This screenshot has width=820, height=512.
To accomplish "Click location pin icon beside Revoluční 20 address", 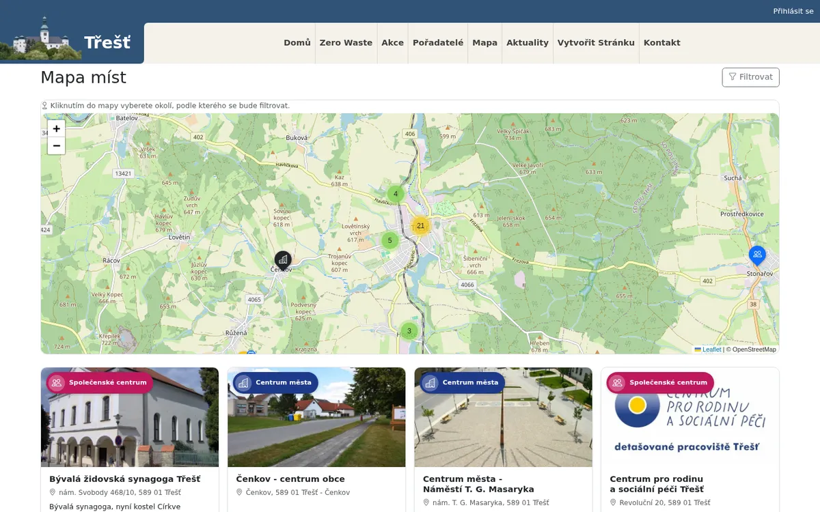I will click(x=613, y=502).
